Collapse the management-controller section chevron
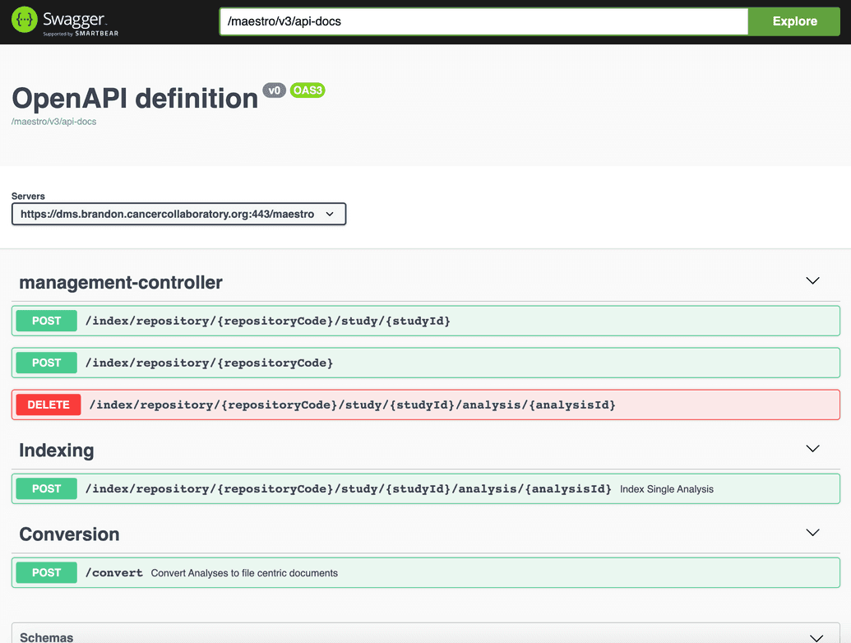This screenshot has height=643, width=851. (812, 281)
